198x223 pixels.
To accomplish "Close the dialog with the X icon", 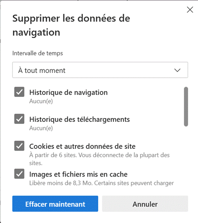I will coord(190,10).
